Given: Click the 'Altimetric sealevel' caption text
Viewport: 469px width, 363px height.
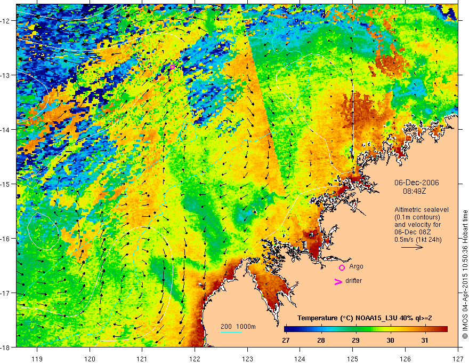Looking at the screenshot, I should click(x=422, y=210).
